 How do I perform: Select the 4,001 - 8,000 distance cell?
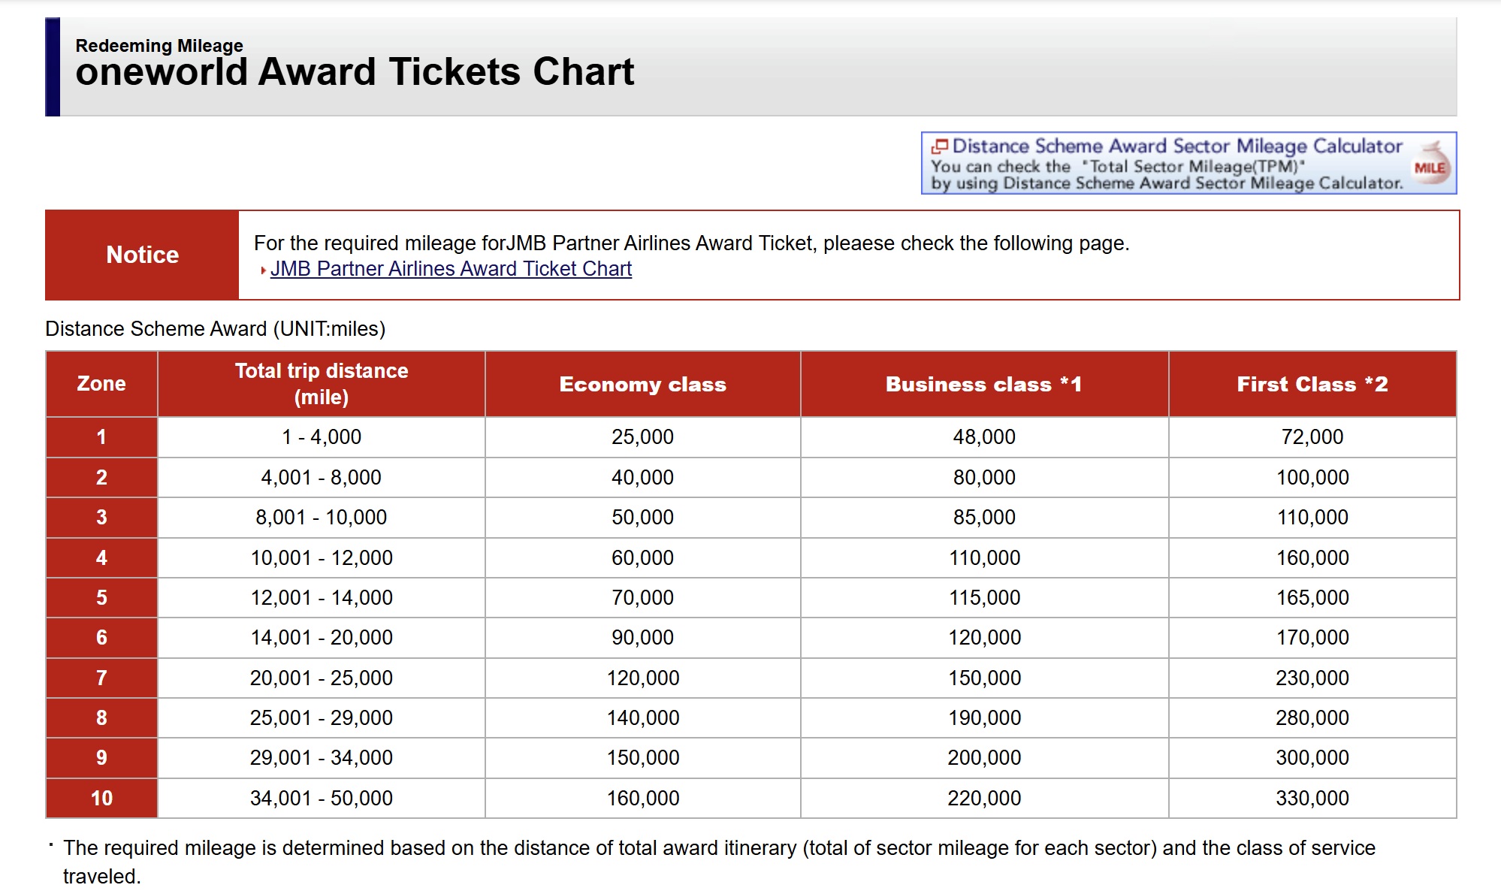click(322, 477)
